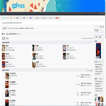Open the forum with cowboy-hat poster thumbnail
This screenshot has width=106, height=106.
[x=34, y=56]
